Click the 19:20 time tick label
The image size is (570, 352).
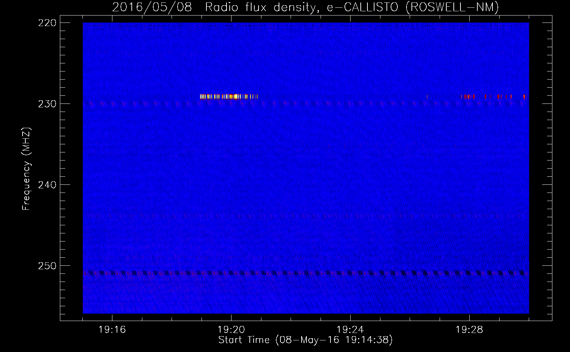[x=231, y=330]
